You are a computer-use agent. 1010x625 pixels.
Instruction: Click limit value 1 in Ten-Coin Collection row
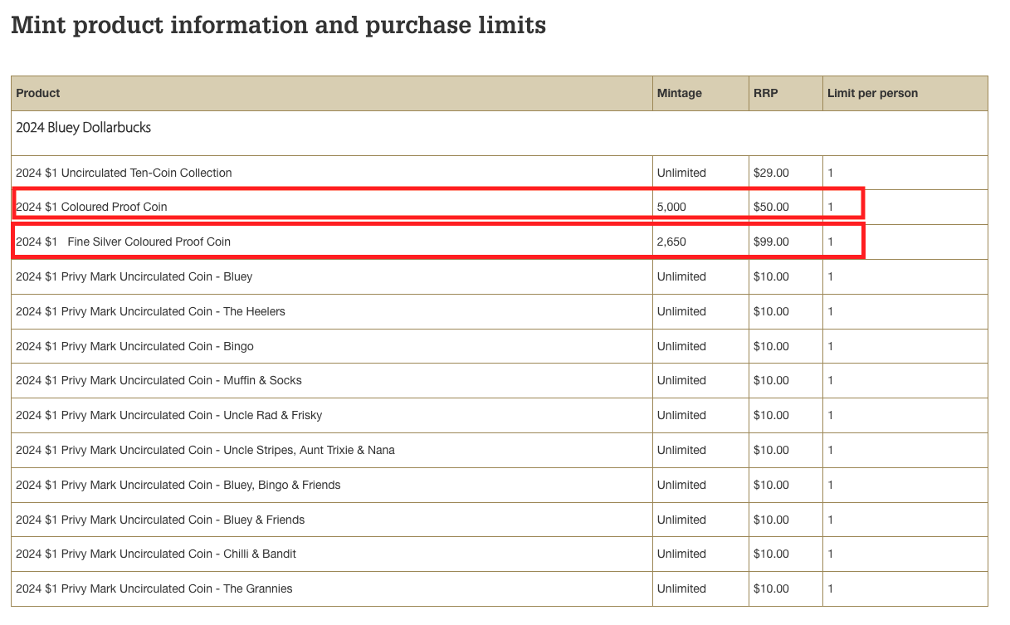click(831, 173)
